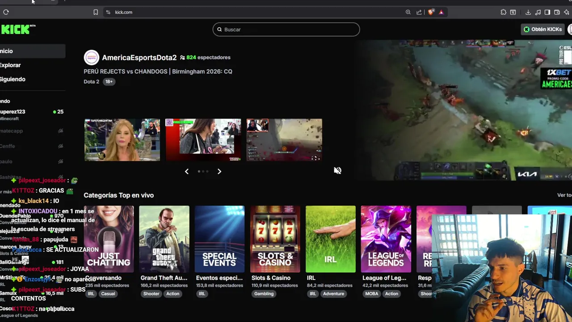This screenshot has height=322, width=572.
Task: Select the shooter gameplay stream thumbnail
Action: coord(284,140)
